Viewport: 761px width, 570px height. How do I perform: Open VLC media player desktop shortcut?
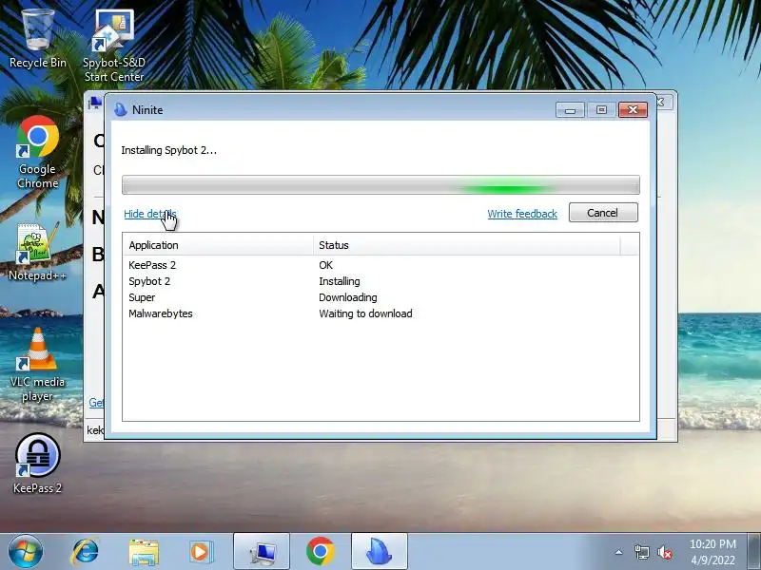[37, 365]
